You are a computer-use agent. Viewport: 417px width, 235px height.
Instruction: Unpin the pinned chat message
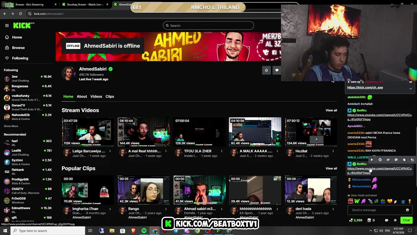(x=410, y=82)
